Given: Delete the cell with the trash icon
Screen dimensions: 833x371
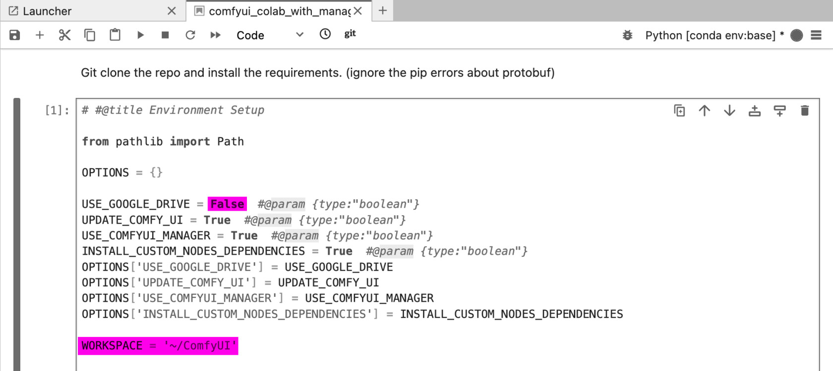Looking at the screenshot, I should pyautogui.click(x=805, y=111).
